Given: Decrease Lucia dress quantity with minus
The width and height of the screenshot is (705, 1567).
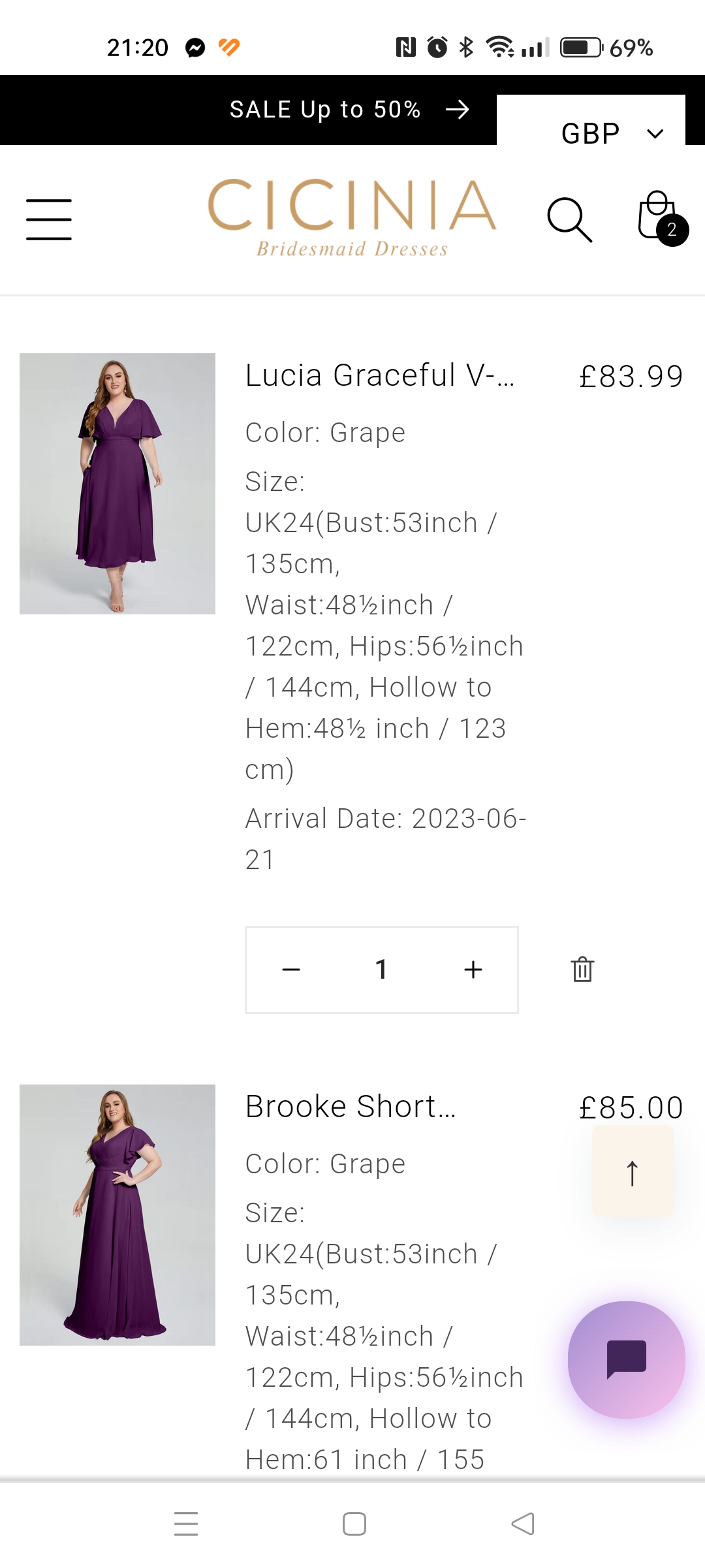Looking at the screenshot, I should point(291,970).
